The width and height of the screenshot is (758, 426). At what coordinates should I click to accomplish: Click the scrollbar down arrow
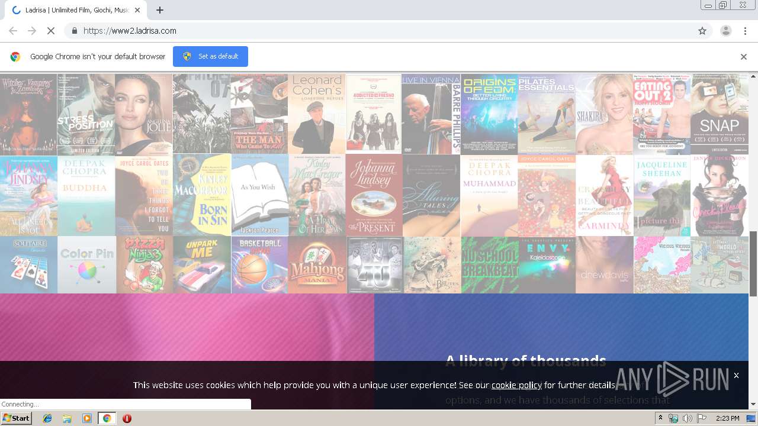753,404
